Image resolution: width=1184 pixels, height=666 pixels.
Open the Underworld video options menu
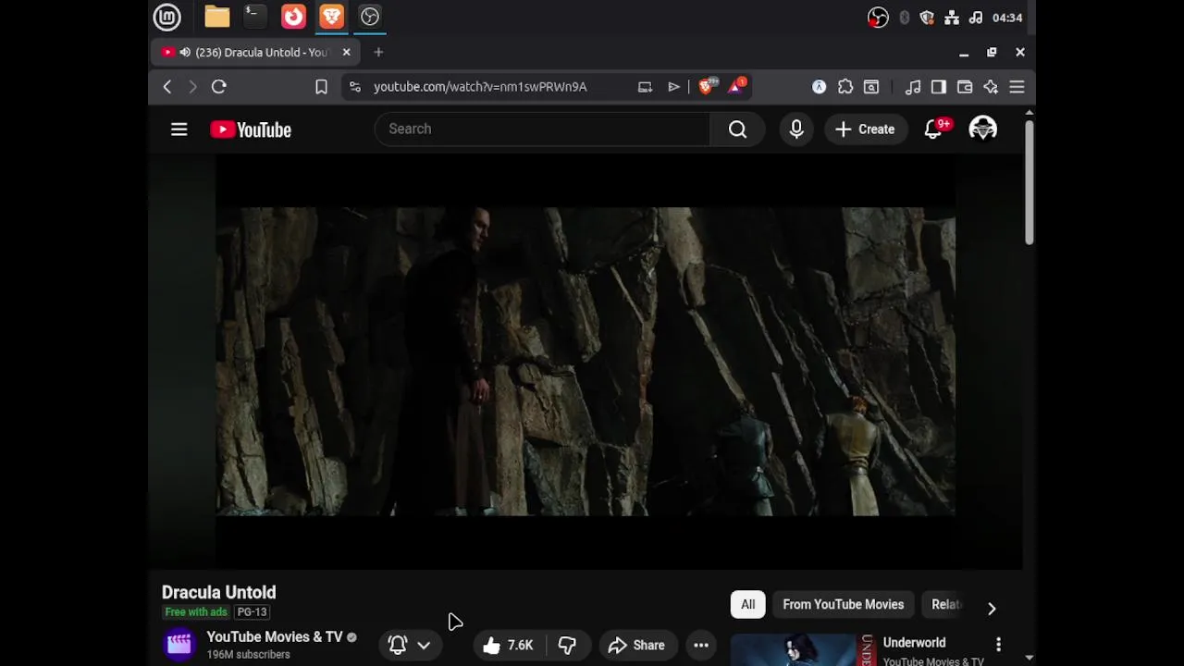998,644
